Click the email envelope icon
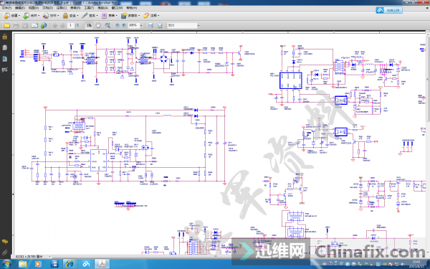This screenshot has width=430, height=269. point(34,26)
